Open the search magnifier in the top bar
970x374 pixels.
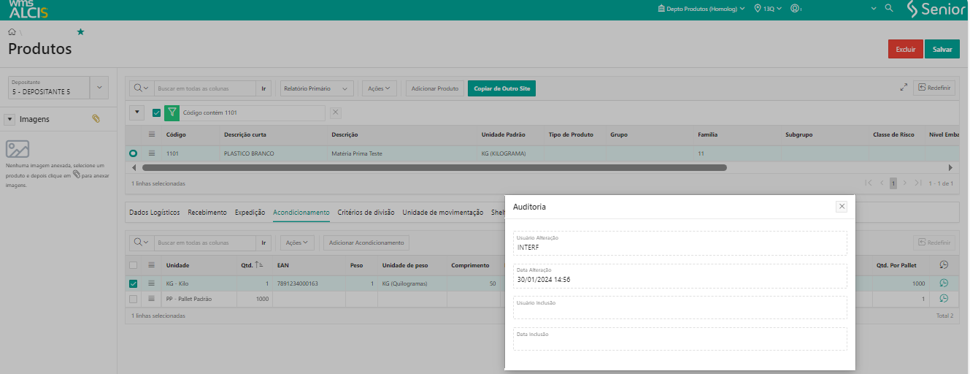click(x=888, y=8)
